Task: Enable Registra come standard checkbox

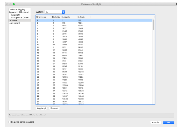Action: [x=9, y=122]
